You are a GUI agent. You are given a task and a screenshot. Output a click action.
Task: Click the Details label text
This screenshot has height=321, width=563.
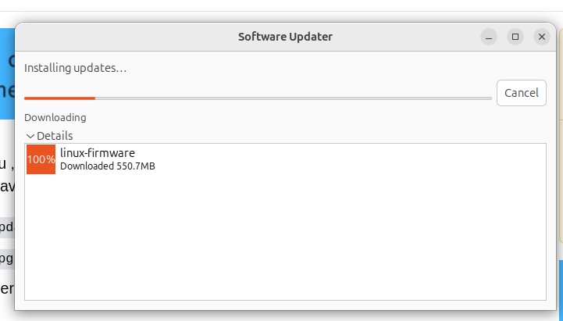click(x=55, y=136)
